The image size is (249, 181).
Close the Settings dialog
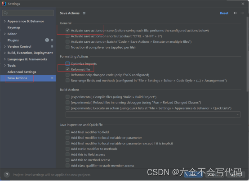pos(243,4)
